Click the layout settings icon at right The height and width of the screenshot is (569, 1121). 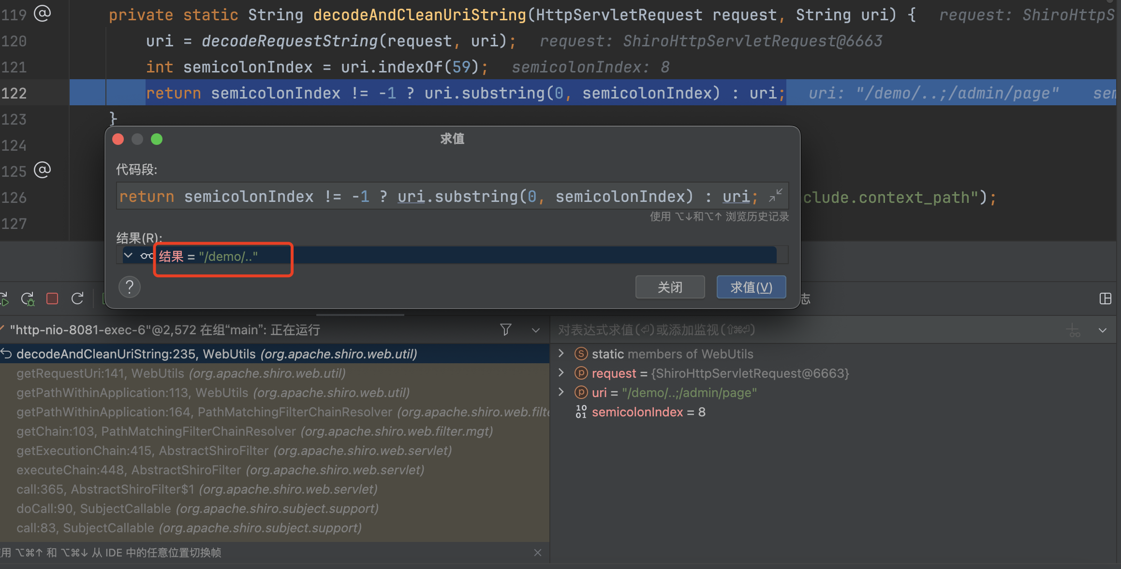pos(1105,299)
